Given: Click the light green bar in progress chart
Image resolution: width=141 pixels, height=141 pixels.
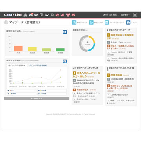Looking at the screenshot, I should (x=46, y=50).
